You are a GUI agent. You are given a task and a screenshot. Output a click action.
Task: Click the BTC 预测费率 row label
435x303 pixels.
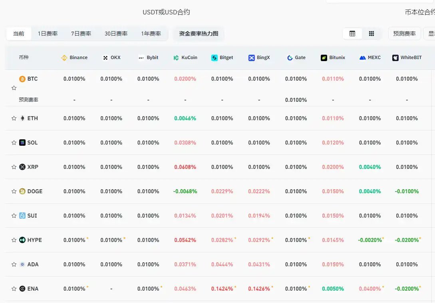(29, 100)
